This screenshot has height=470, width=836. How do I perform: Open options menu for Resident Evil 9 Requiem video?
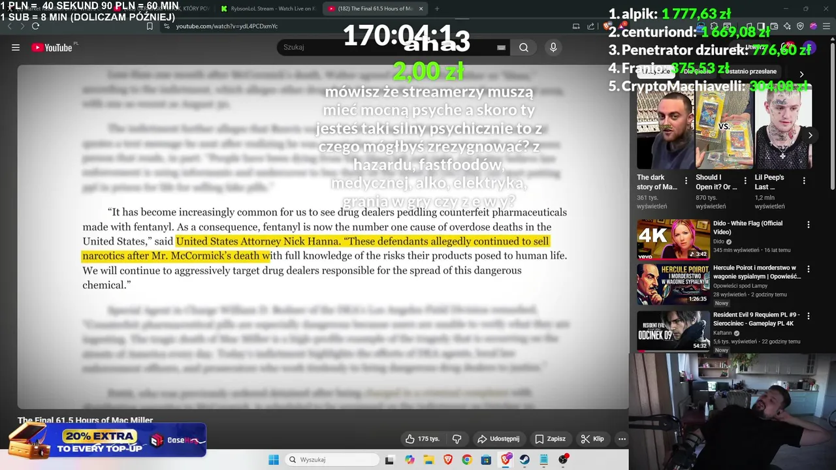(809, 316)
